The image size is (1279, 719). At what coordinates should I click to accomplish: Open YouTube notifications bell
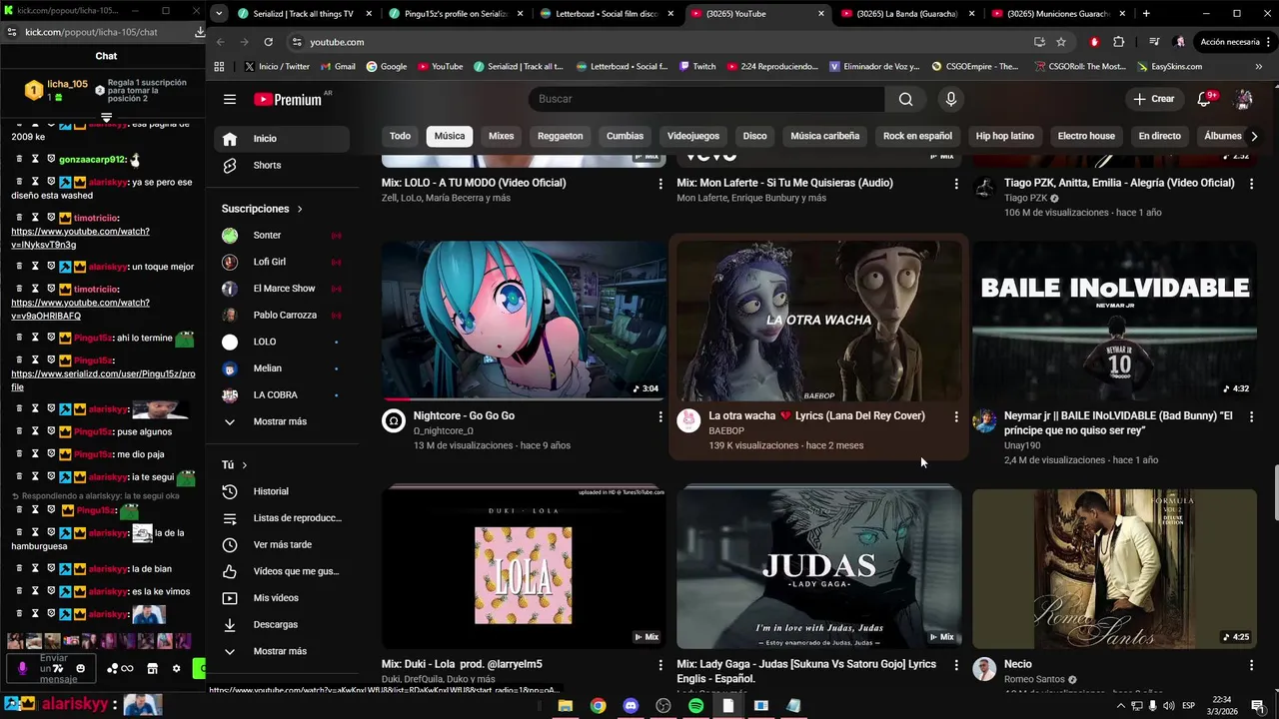pos(1204,99)
